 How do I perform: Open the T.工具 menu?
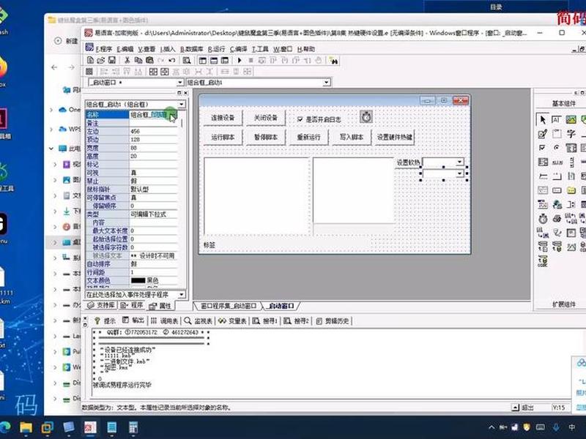(260, 49)
